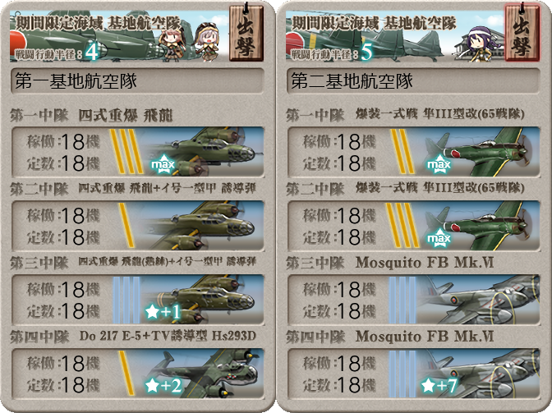Select the Do 217 E-5 aircraft slot
Screen dimensions: 552x413
(138, 374)
